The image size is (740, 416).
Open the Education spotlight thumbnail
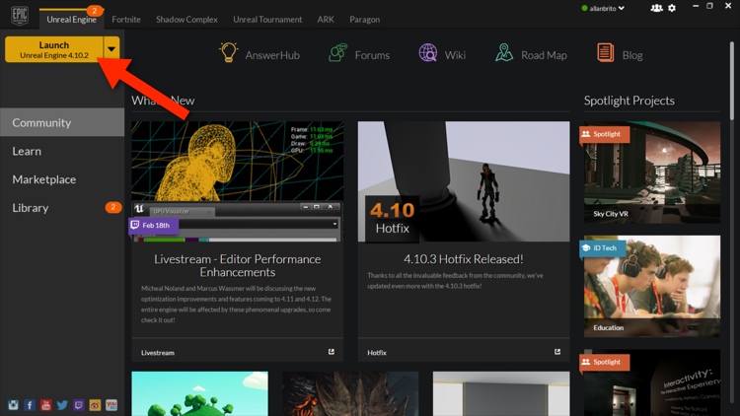[x=652, y=286]
